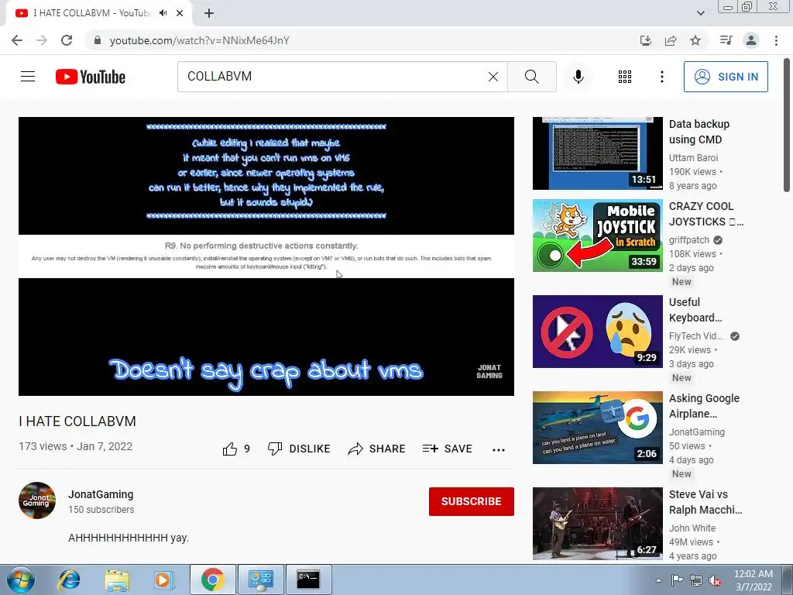Image resolution: width=793 pixels, height=595 pixels.
Task: Expand the tab search dropdown arrow
Action: coord(700,13)
